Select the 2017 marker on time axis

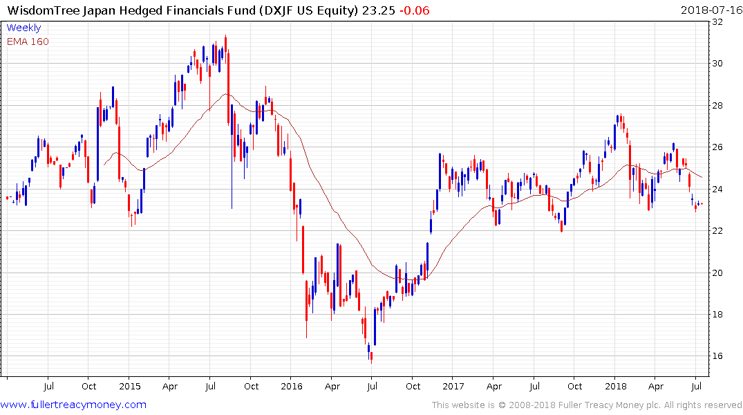coord(453,386)
